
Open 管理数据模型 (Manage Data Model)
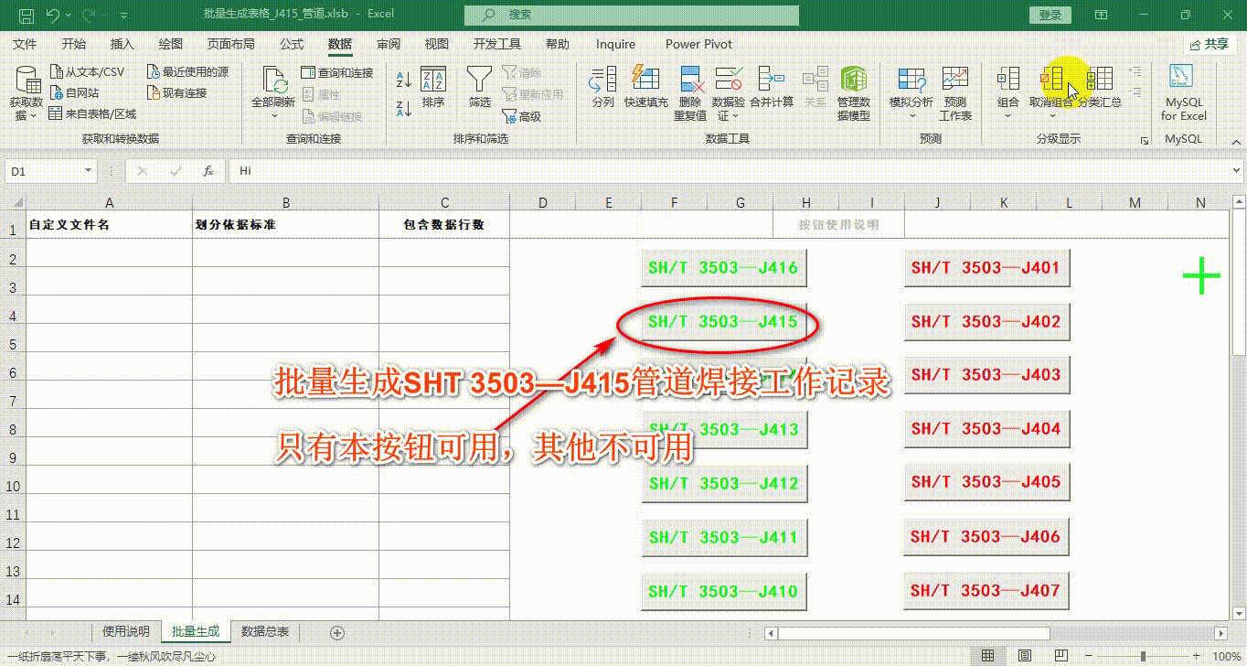(854, 82)
